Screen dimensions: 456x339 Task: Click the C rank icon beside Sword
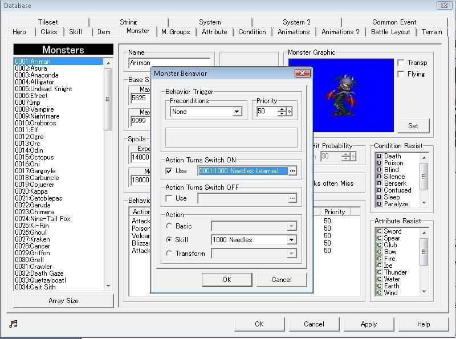379,231
